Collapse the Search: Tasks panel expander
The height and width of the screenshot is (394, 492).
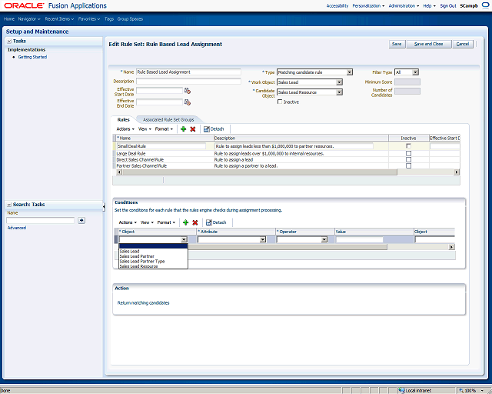click(x=9, y=205)
